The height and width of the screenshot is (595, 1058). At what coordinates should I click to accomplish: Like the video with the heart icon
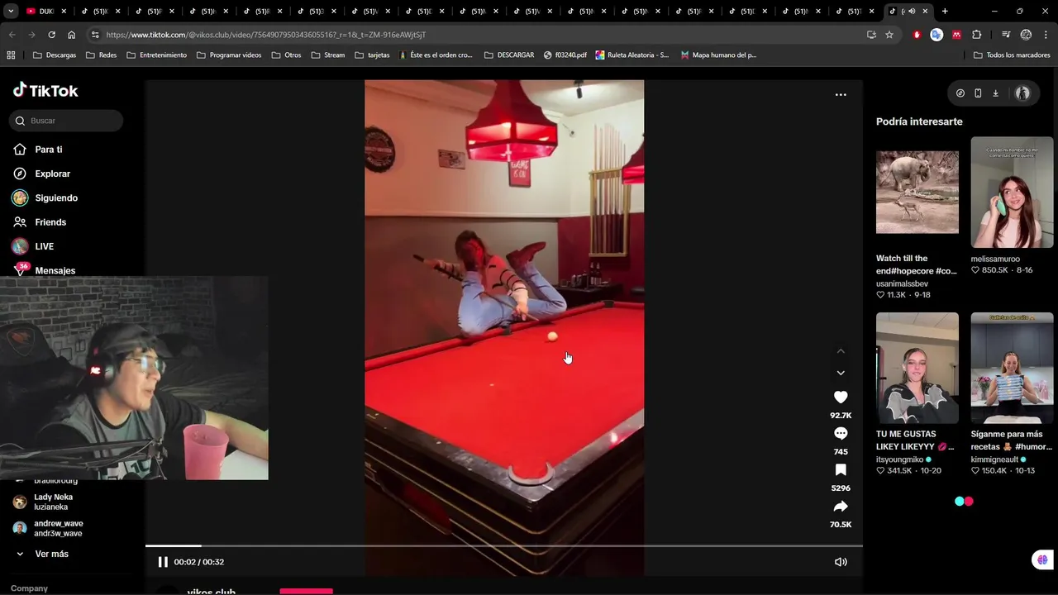(841, 397)
